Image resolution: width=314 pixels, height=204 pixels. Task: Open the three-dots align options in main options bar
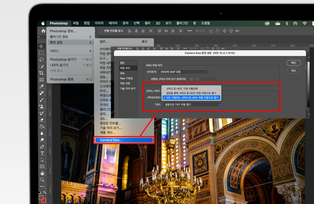pyautogui.click(x=190, y=31)
